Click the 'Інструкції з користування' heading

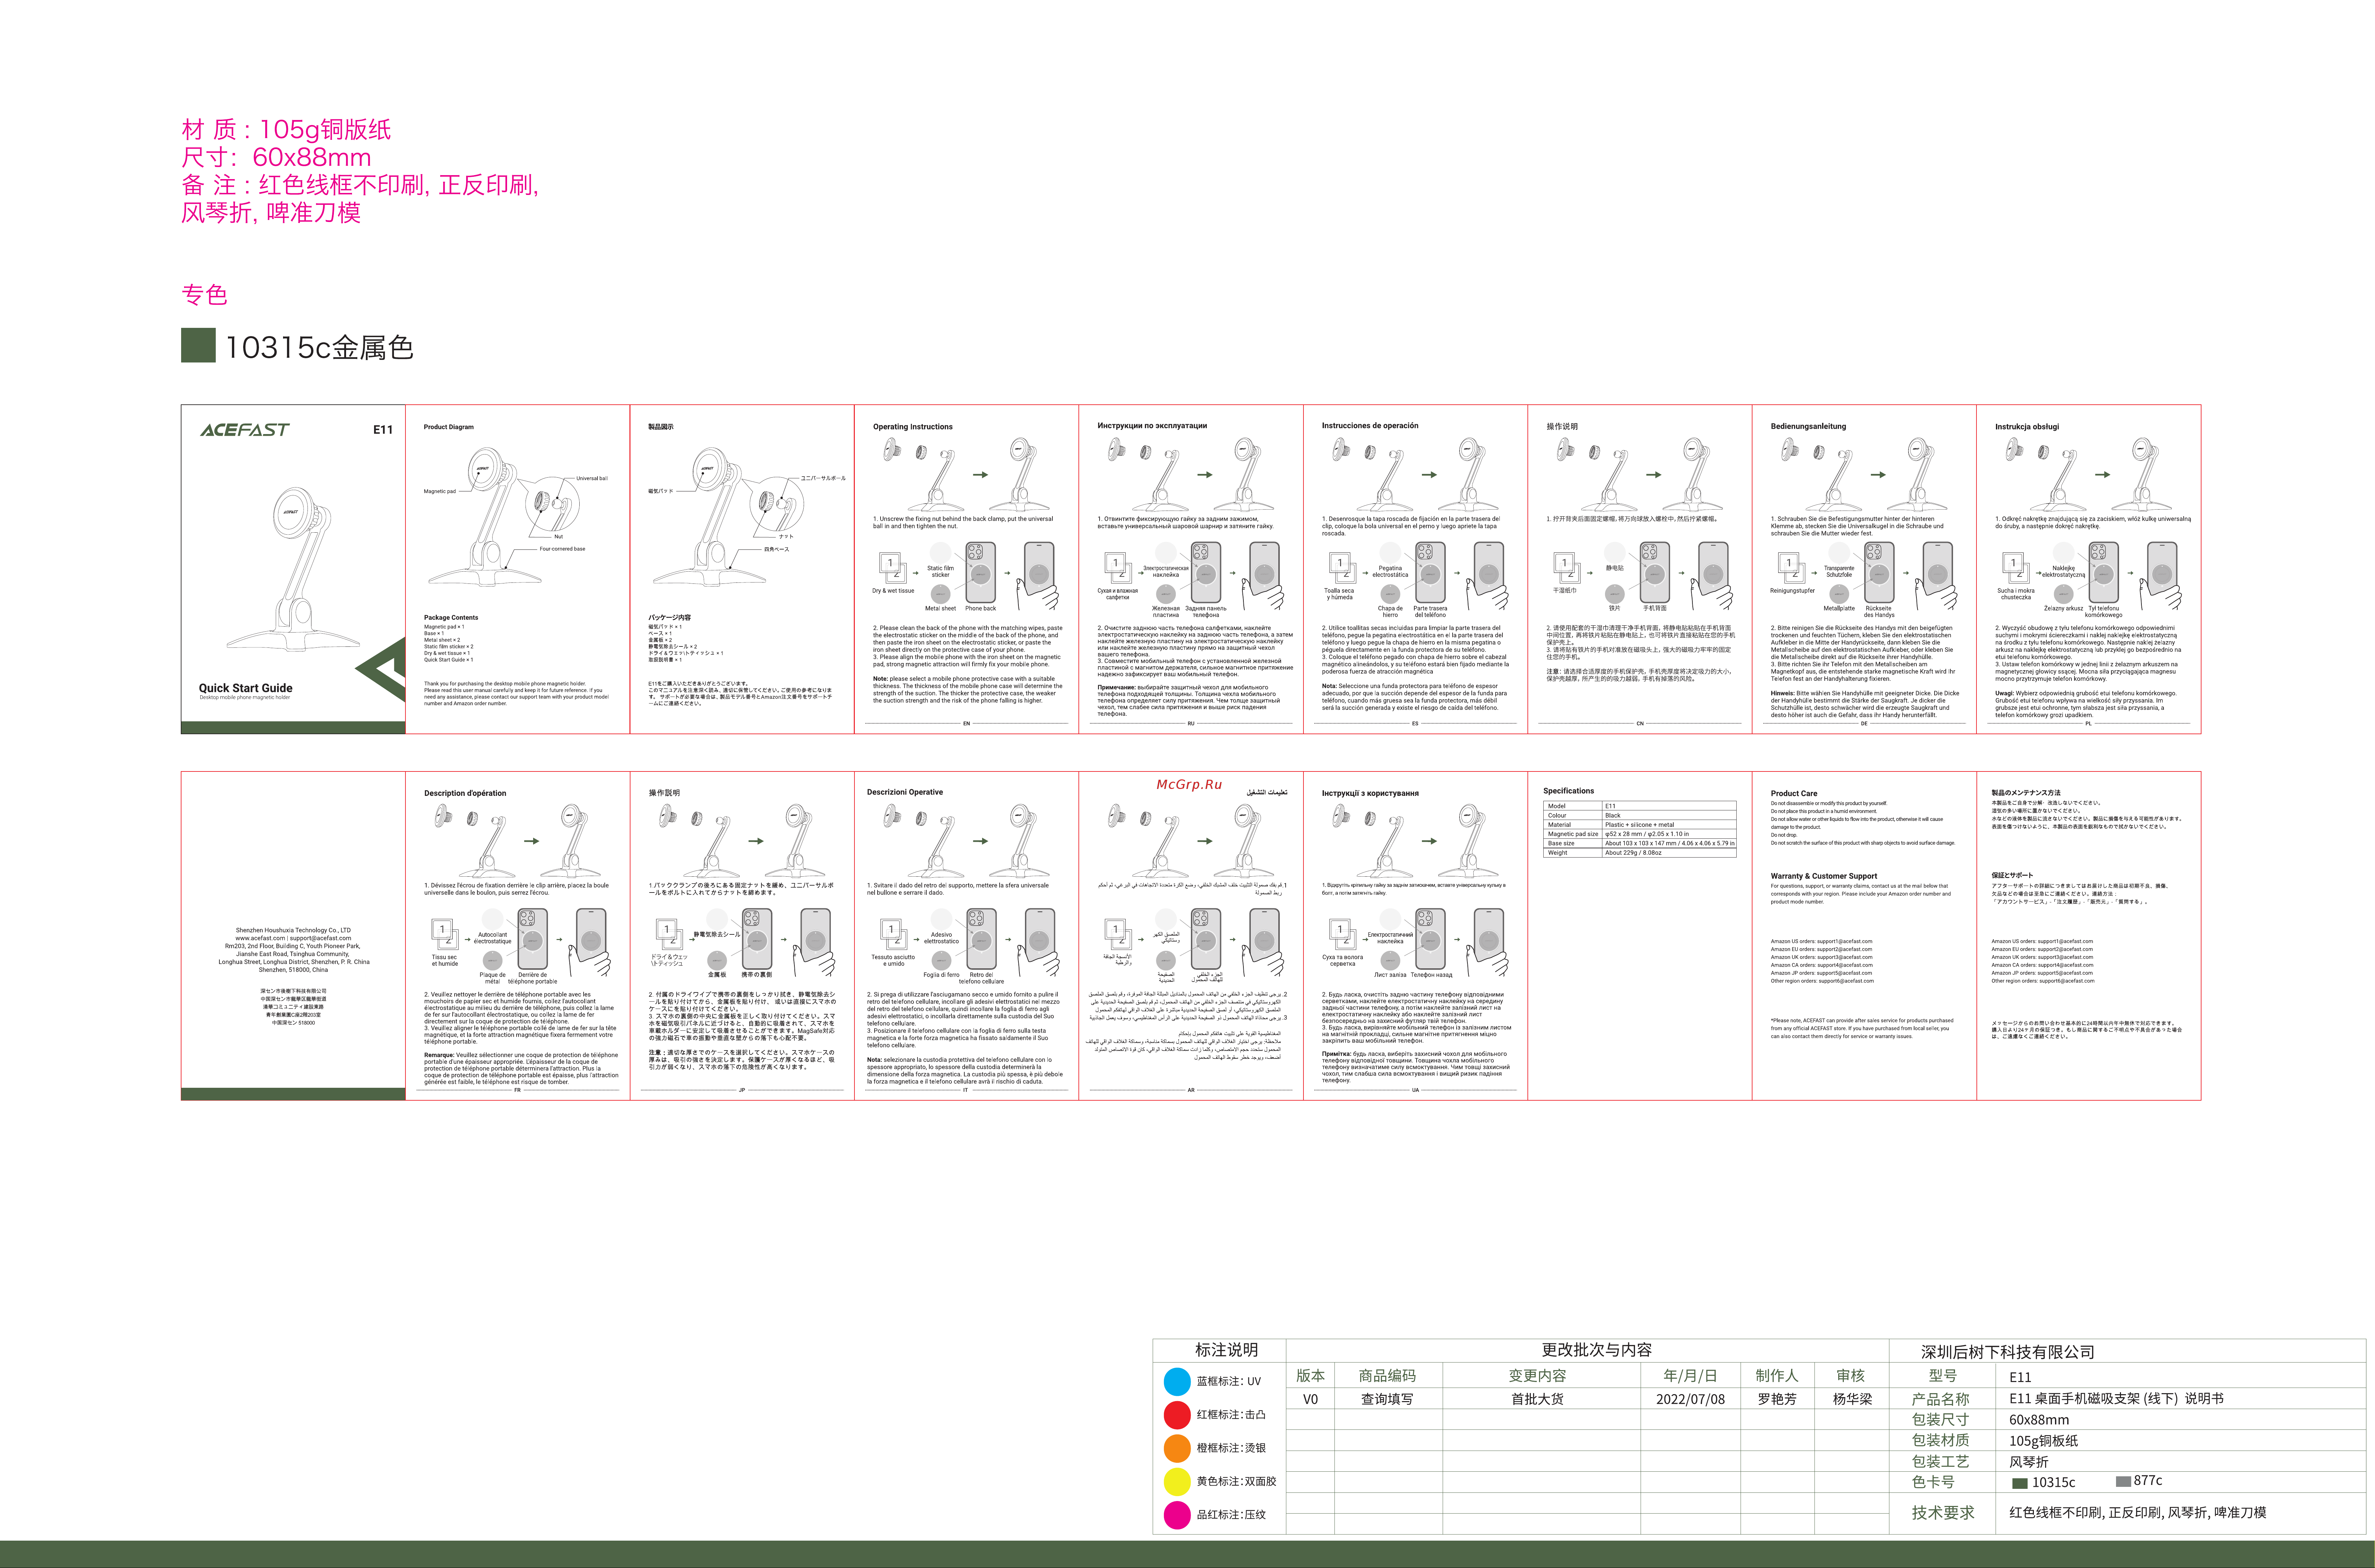tap(1370, 793)
